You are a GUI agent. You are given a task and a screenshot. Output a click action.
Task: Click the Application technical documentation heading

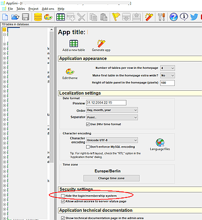[x=96, y=210]
